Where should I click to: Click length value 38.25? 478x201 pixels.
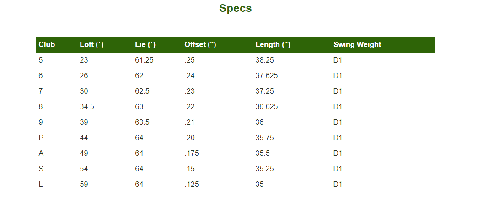tap(264, 60)
